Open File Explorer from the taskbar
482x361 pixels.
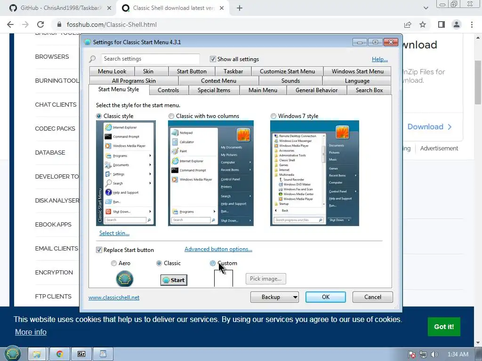37,354
